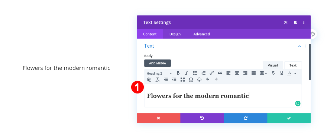The height and width of the screenshot is (140, 327).
Task: Save changes with green checkmark button
Action: 289,118
